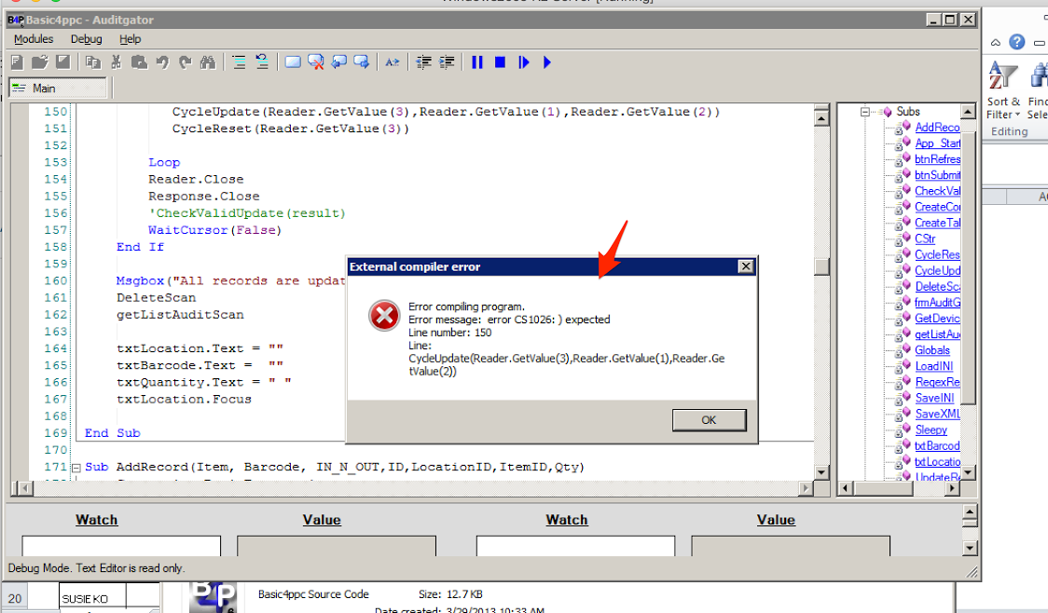Click the plain blue box breakpoint icon
The height and width of the screenshot is (613, 1048).
tap(293, 62)
